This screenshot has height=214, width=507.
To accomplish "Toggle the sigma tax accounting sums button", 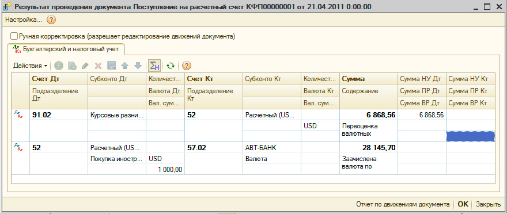I will [154, 66].
